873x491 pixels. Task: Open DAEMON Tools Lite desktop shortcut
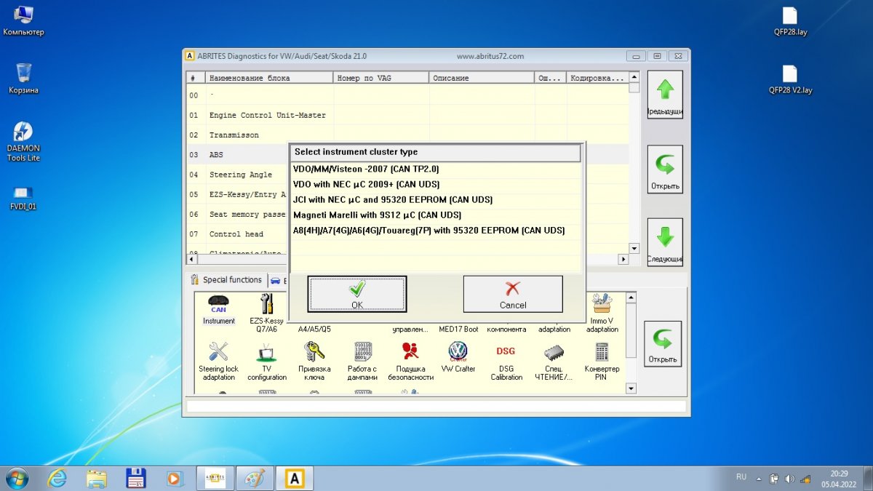pos(23,141)
